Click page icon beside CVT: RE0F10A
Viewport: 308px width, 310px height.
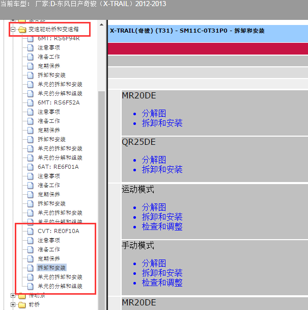(31, 231)
